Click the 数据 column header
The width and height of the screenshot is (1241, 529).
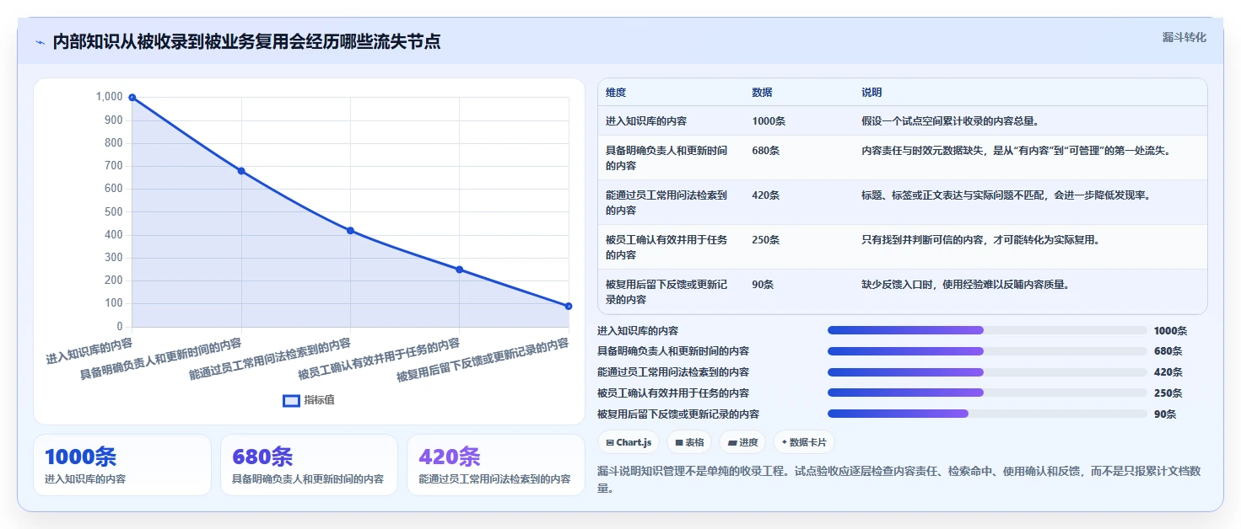(762, 93)
